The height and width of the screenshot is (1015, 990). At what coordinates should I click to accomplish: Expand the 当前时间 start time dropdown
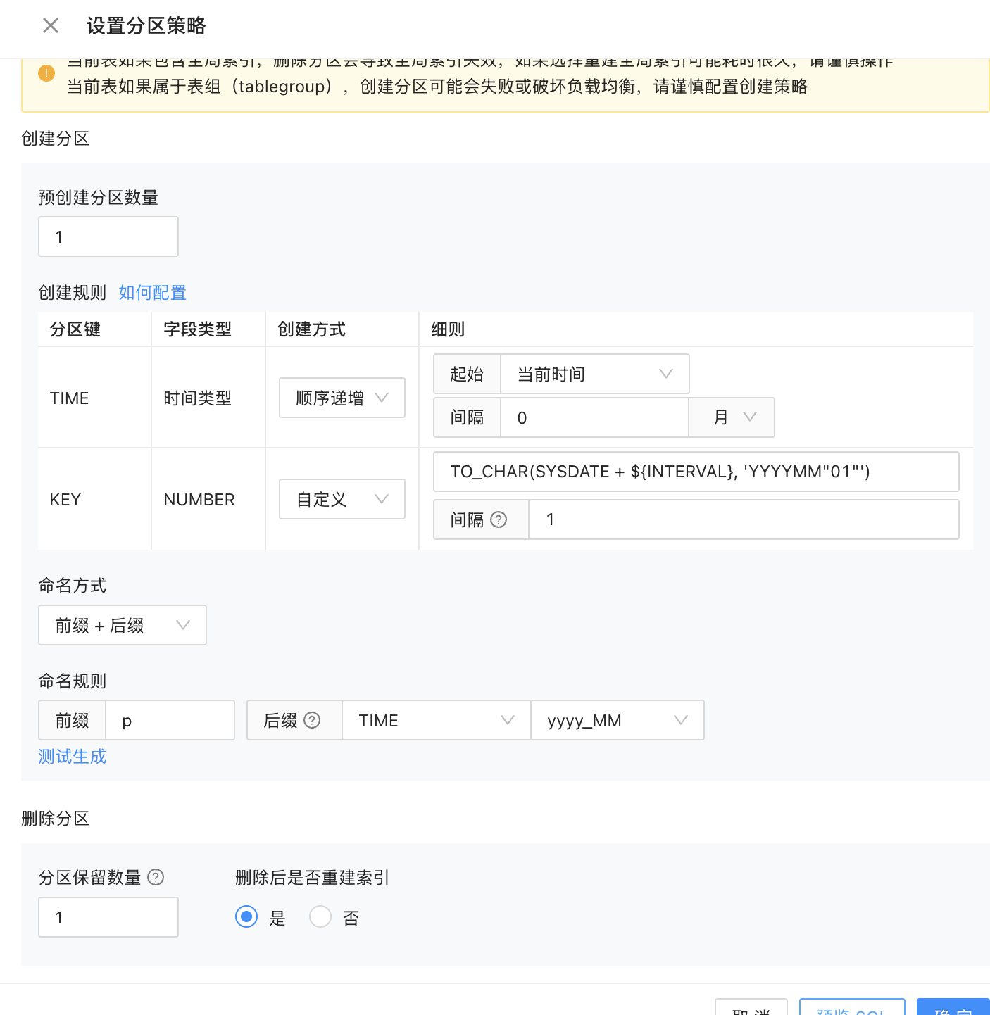(594, 374)
